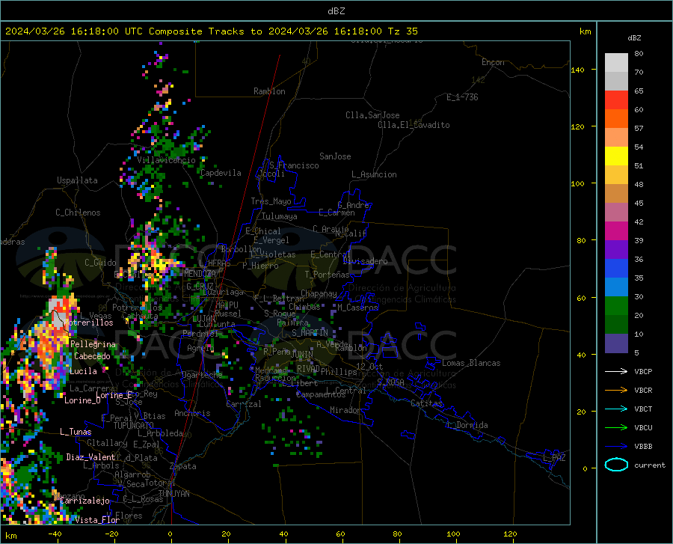Screen dimensions: 673x544
Task: Click the Catitas map label
Action: 427,403
